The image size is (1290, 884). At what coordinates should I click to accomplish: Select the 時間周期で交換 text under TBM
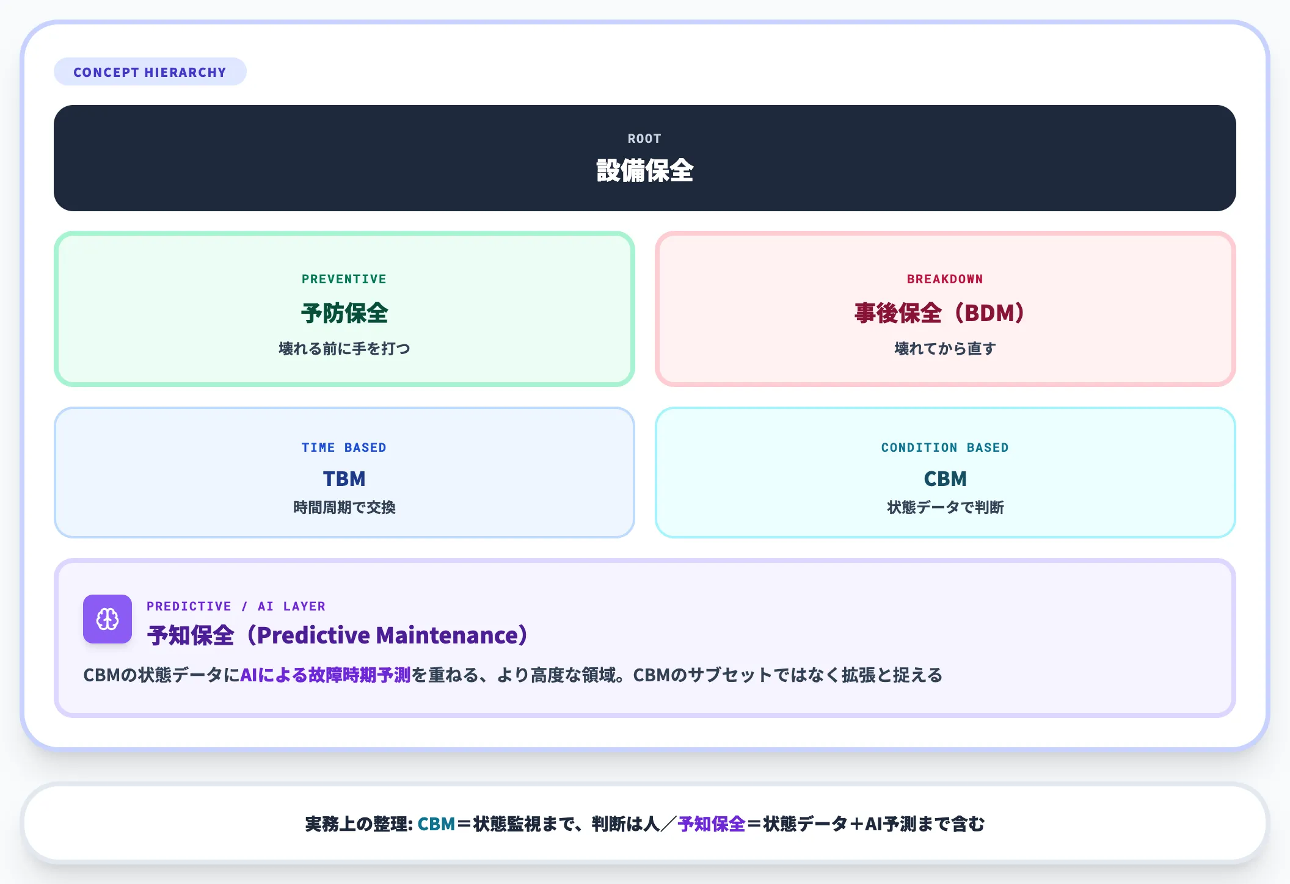tap(344, 507)
